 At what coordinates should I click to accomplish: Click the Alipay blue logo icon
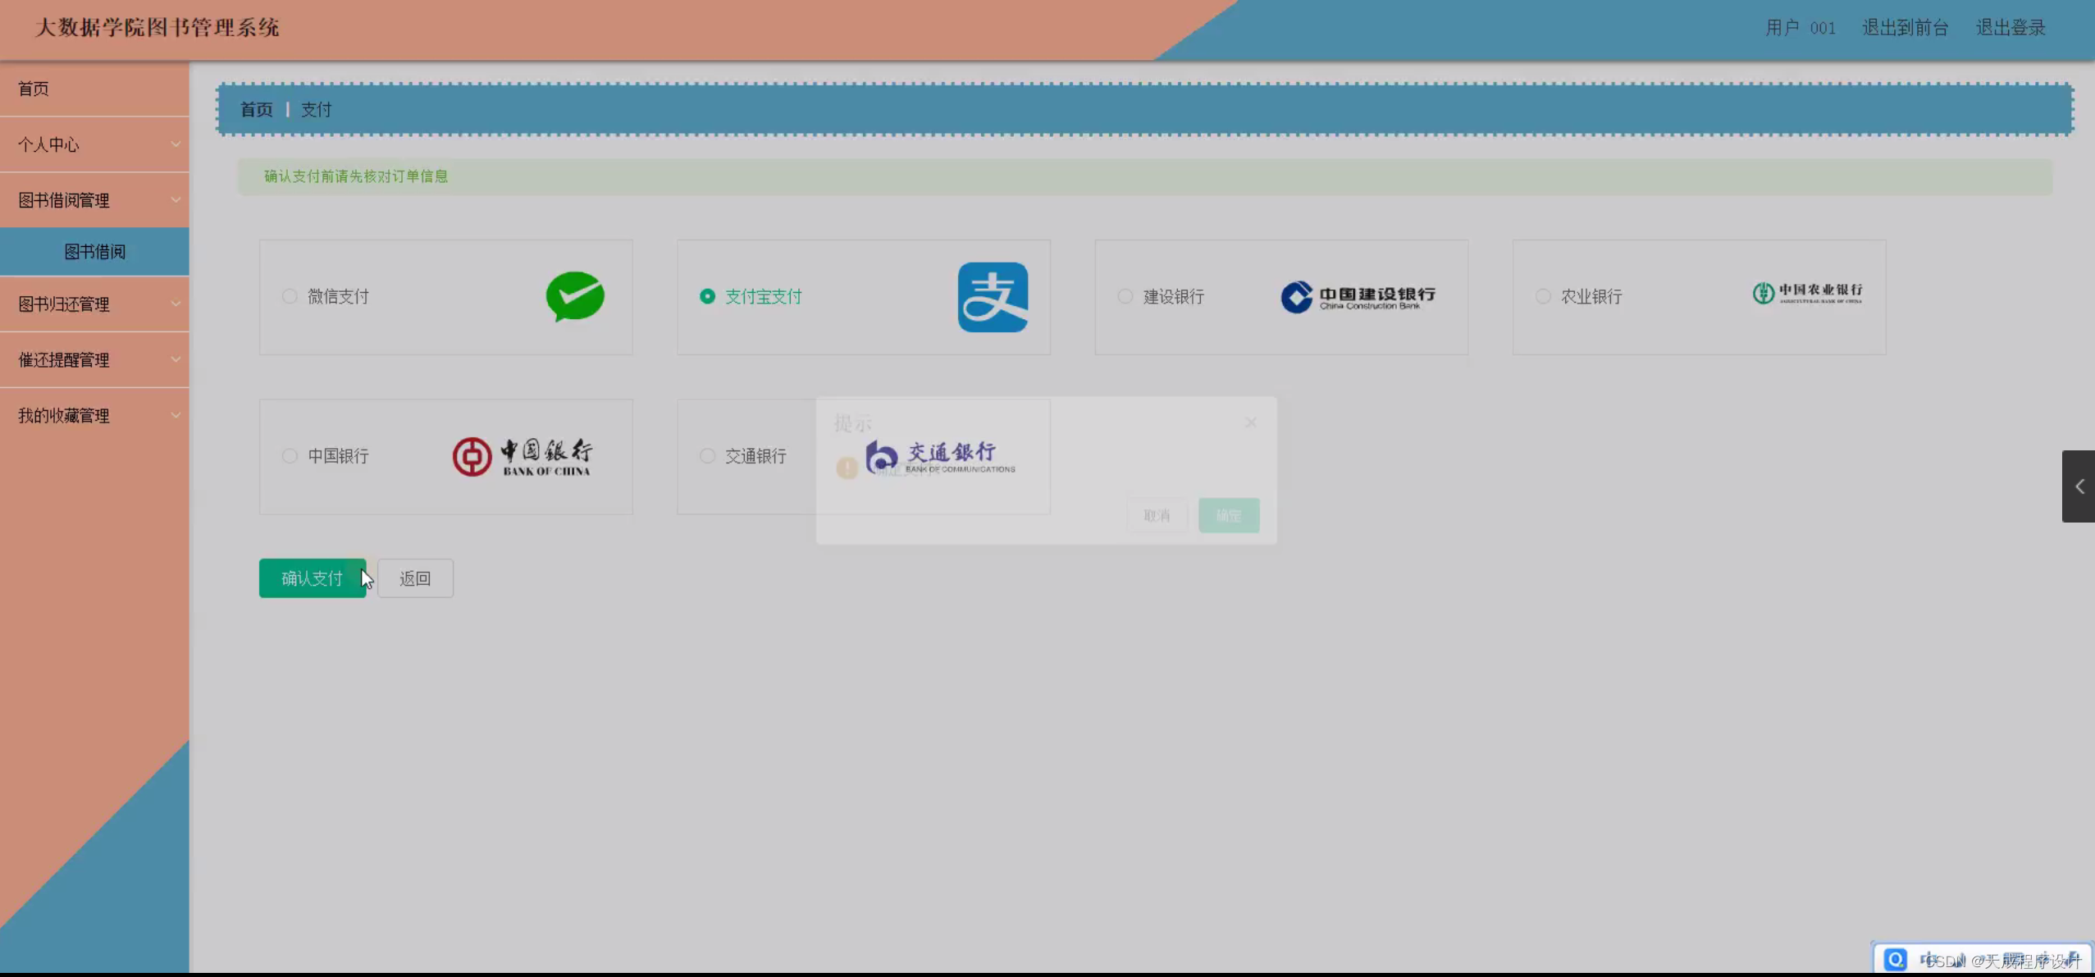[993, 297]
